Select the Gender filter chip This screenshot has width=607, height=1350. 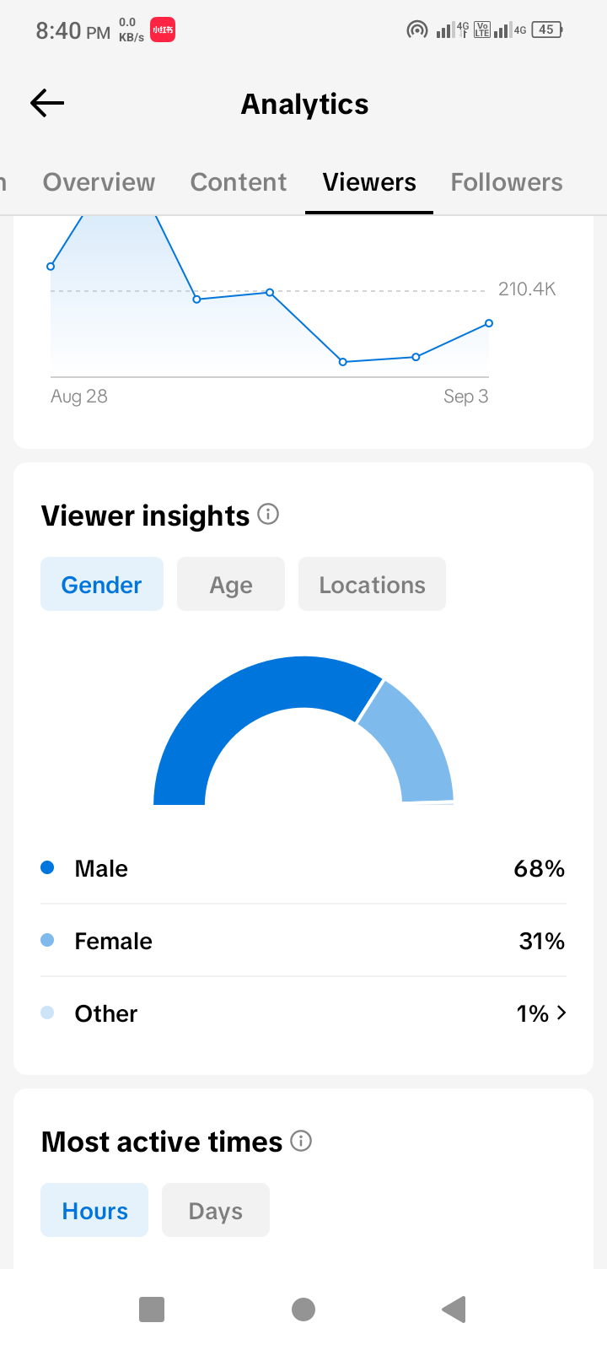(x=102, y=584)
